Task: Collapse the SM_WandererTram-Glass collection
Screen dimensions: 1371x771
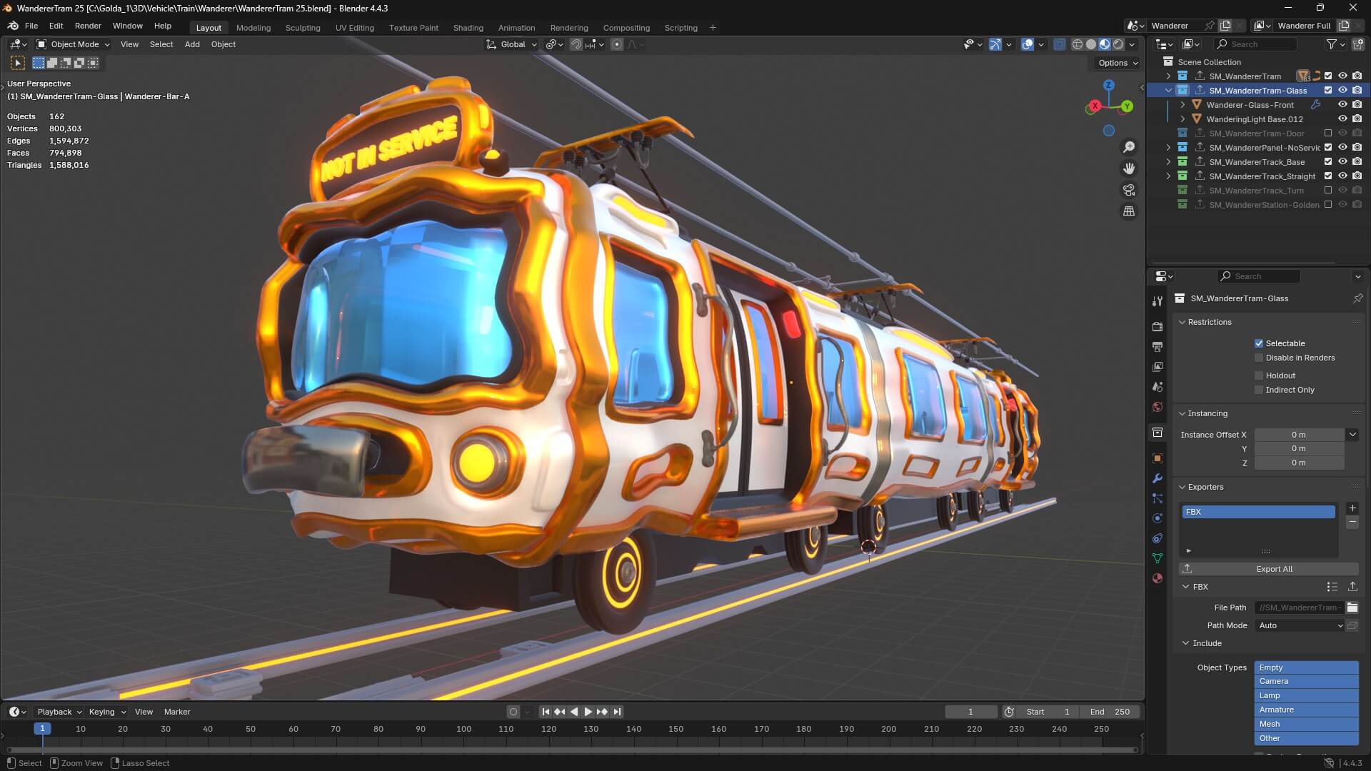Action: coord(1169,91)
